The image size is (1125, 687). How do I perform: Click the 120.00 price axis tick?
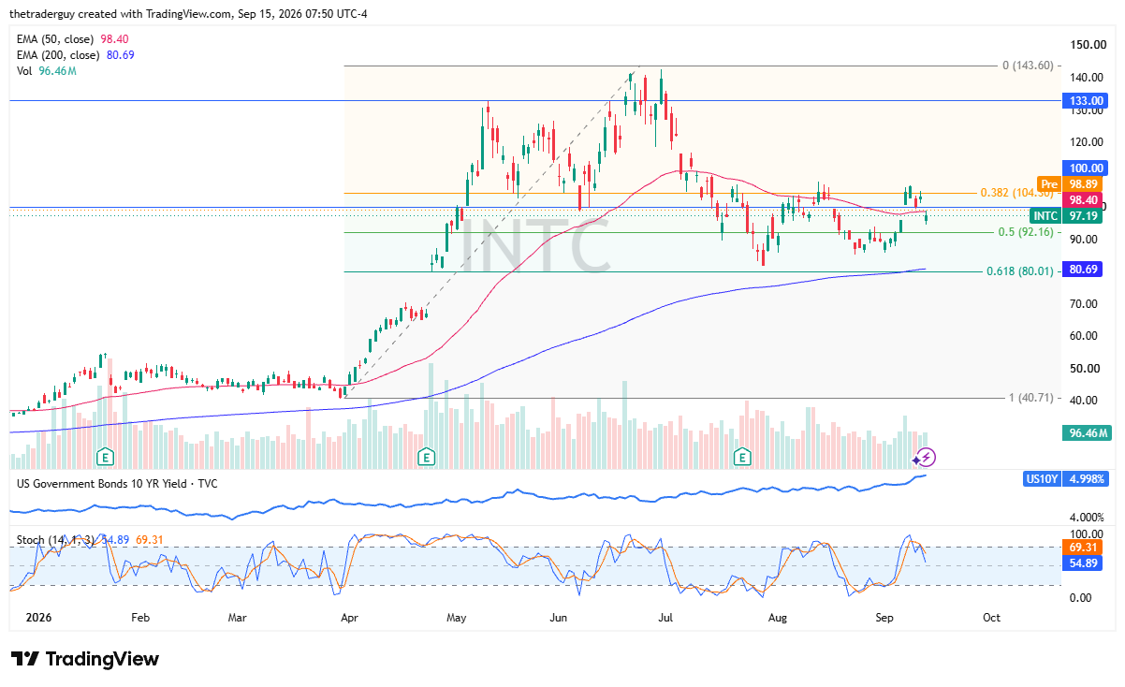pos(1088,142)
